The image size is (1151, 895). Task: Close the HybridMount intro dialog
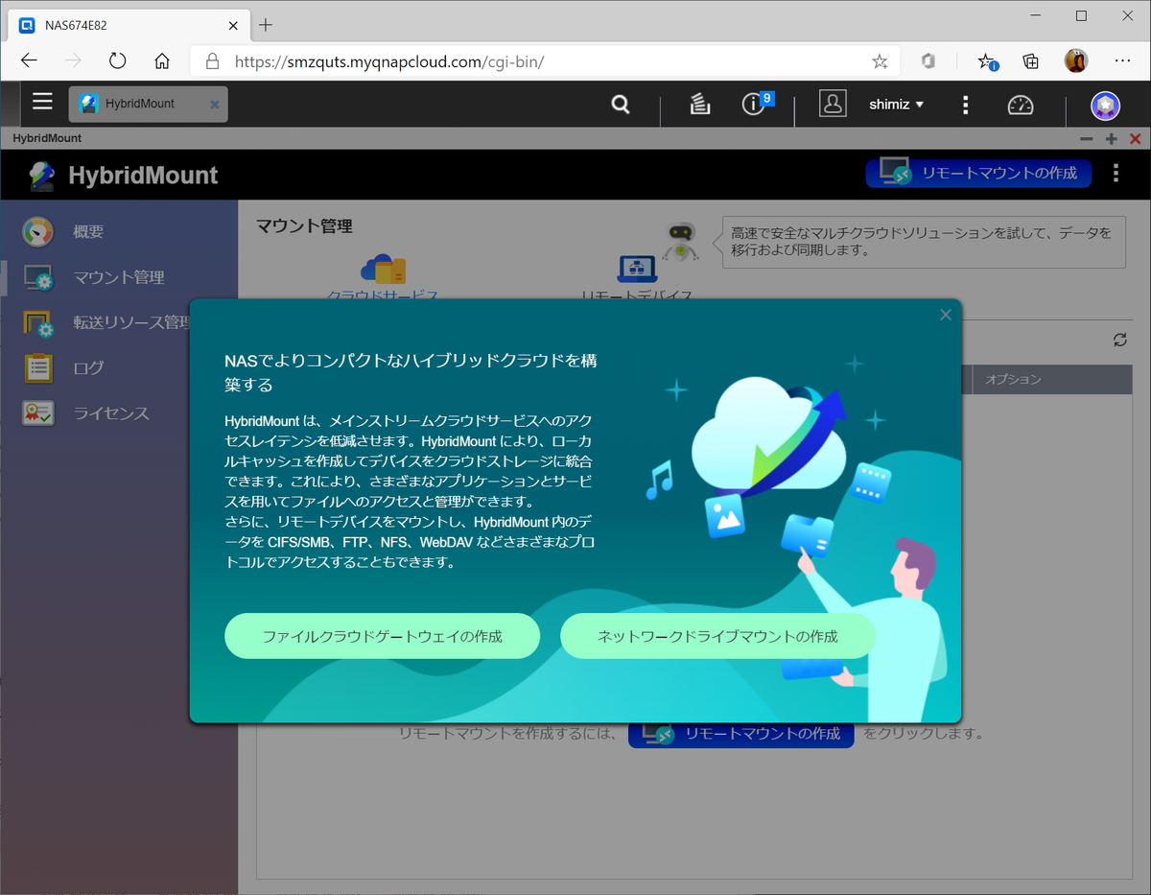point(946,315)
